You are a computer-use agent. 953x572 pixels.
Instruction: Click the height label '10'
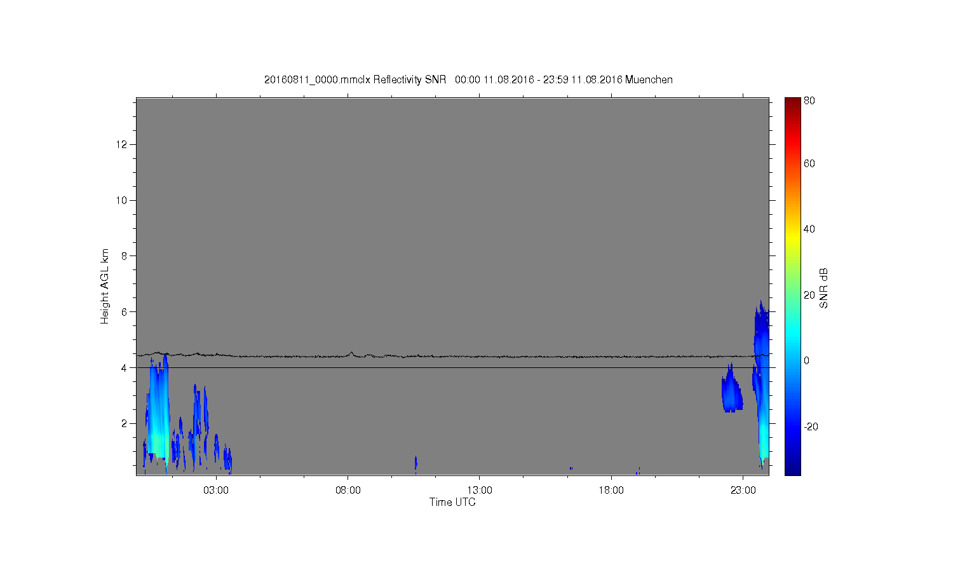click(x=122, y=200)
